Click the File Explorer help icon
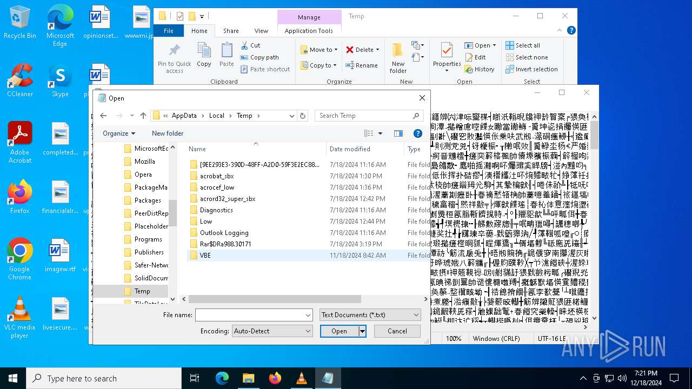The image size is (692, 389). [x=571, y=31]
